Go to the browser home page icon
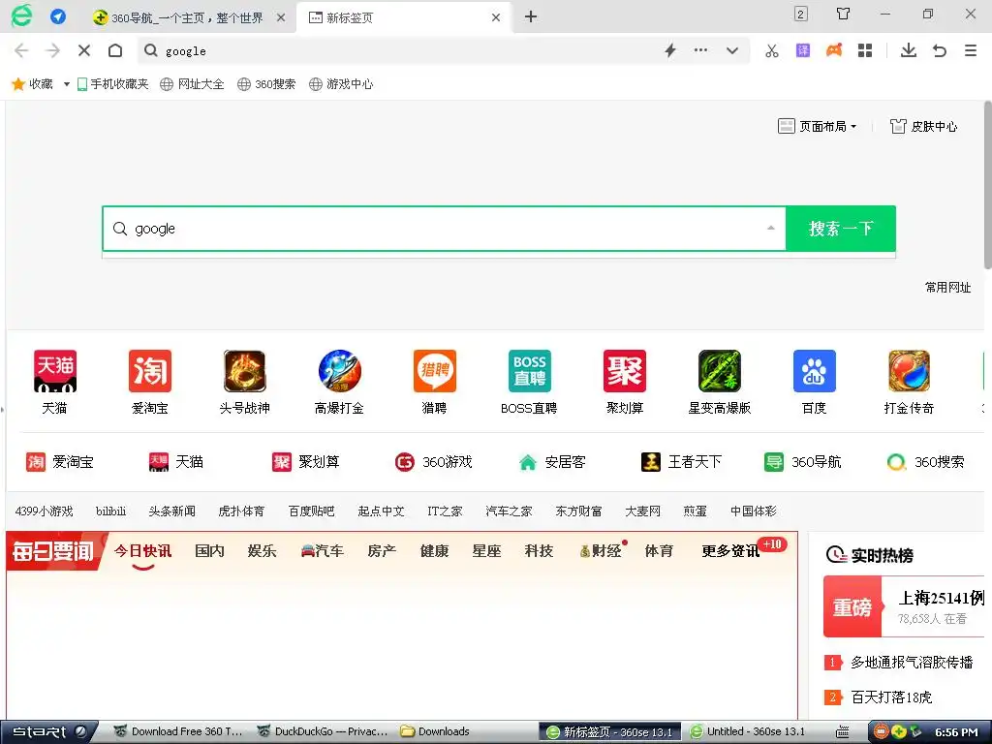The width and height of the screenshot is (992, 744). coord(115,50)
